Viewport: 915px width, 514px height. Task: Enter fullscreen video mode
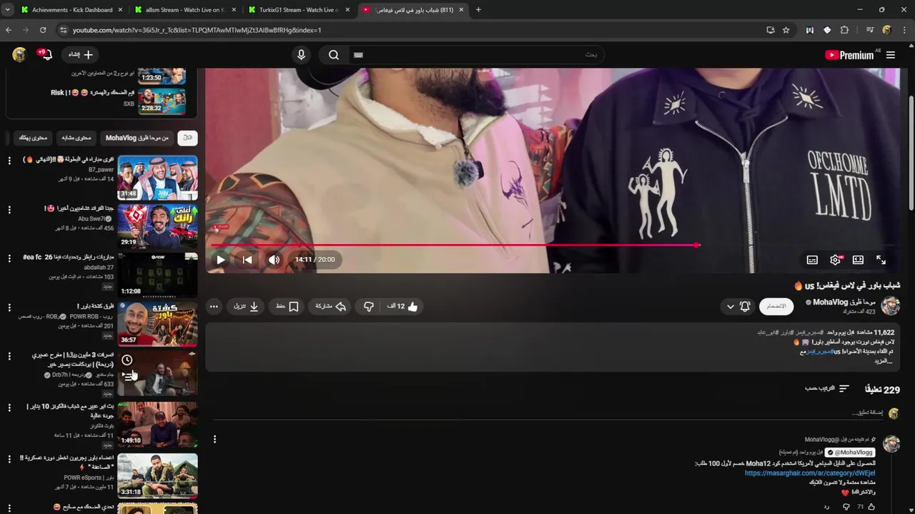pyautogui.click(x=881, y=260)
